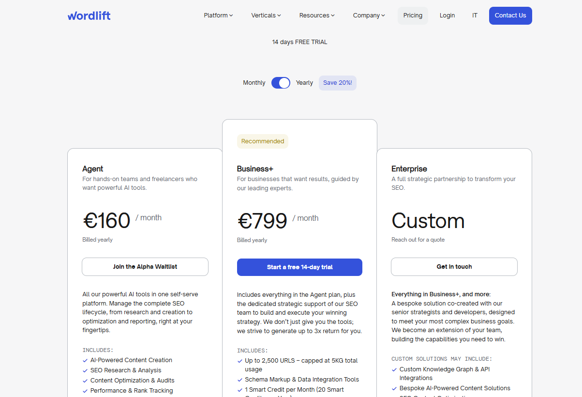Image resolution: width=582 pixels, height=397 pixels.
Task: Click the checkmark beside SEO Research & Analysis
Action: (85, 370)
